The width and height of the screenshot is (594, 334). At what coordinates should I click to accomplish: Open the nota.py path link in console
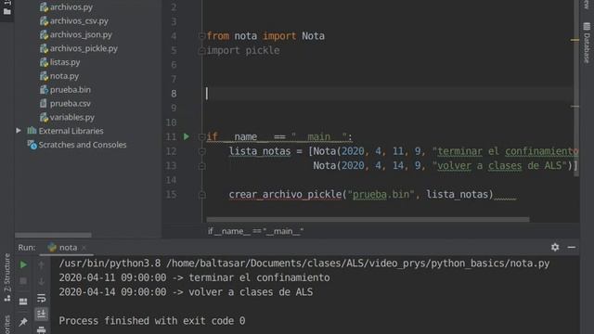(x=358, y=263)
